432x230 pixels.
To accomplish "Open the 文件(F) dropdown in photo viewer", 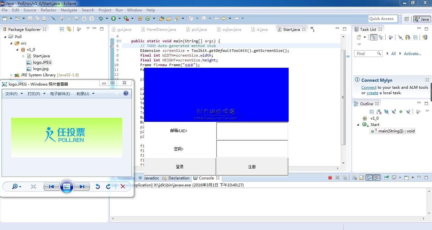I will [x=14, y=94].
